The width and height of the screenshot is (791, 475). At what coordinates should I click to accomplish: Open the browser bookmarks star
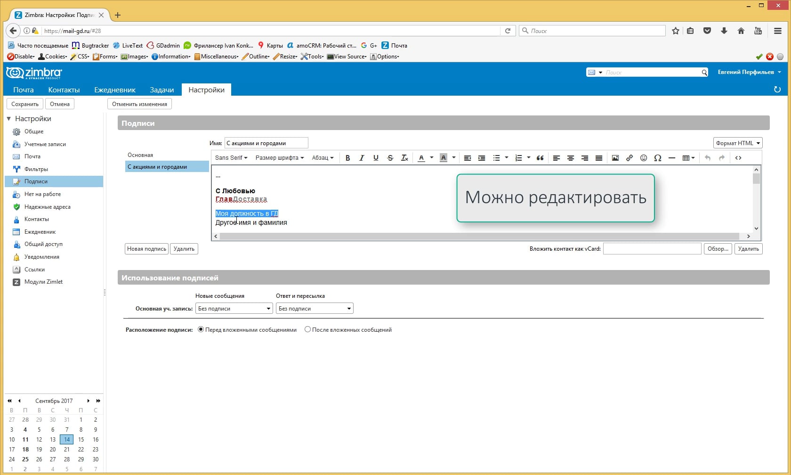tap(676, 31)
